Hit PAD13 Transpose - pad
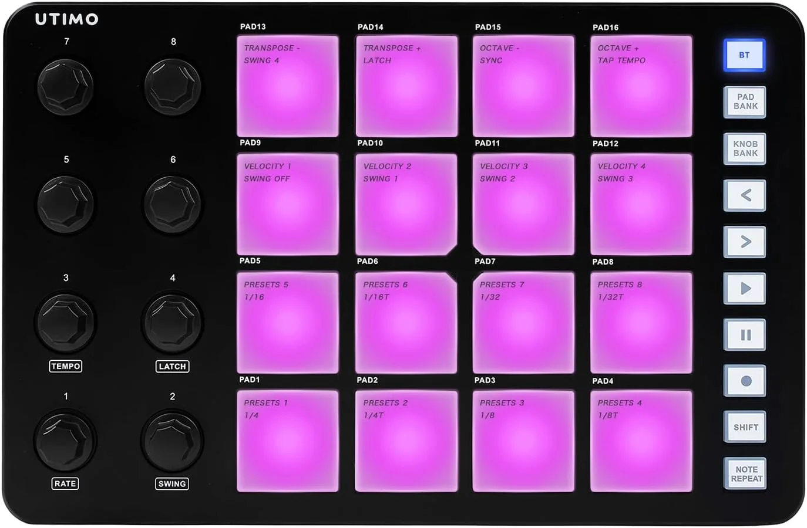The image size is (807, 528). click(288, 86)
